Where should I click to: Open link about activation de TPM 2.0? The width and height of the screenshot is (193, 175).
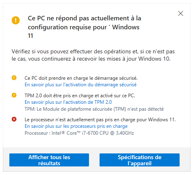68,102
